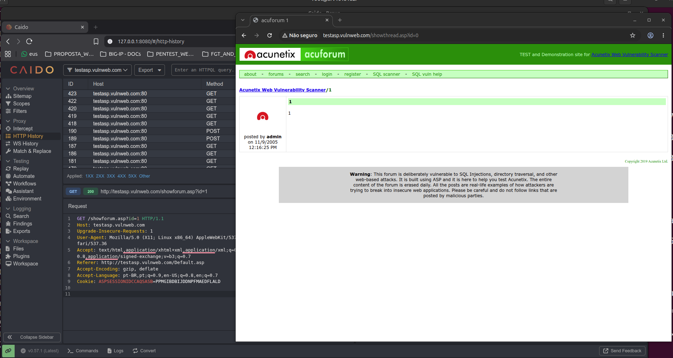Open the about menu item on acuforum
This screenshot has width=673, height=358.
pyautogui.click(x=250, y=74)
